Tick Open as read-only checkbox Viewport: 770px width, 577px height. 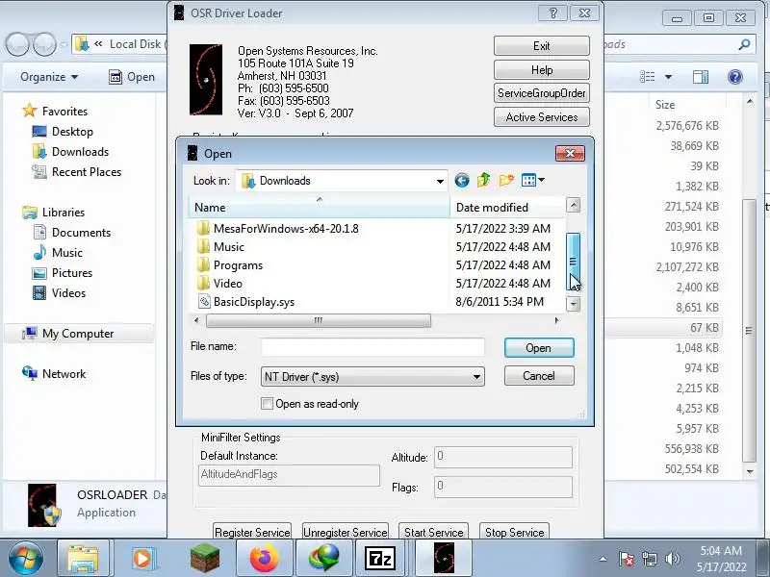267,404
